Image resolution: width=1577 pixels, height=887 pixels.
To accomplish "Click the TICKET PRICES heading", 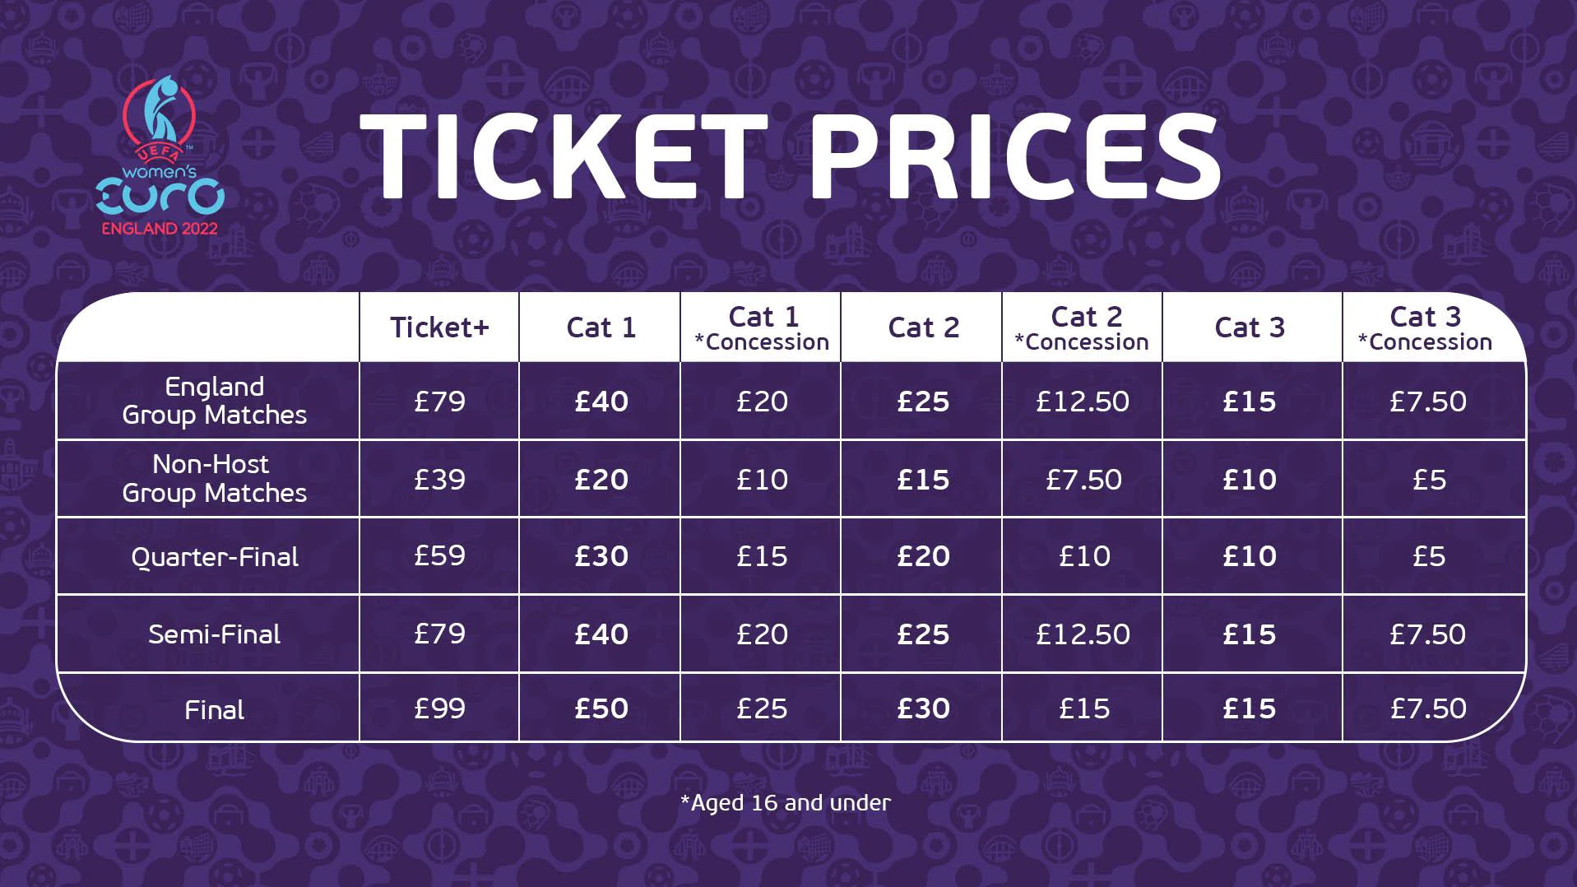I will pyautogui.click(x=790, y=156).
